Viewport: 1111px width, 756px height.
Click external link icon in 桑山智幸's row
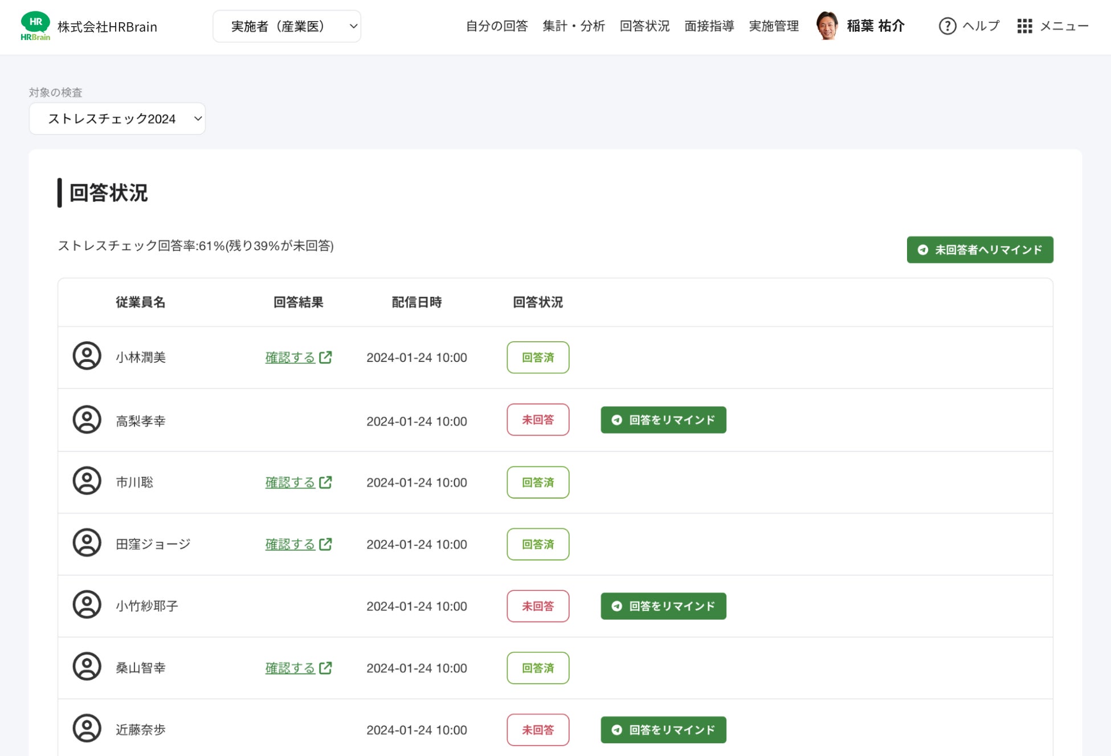coord(326,668)
